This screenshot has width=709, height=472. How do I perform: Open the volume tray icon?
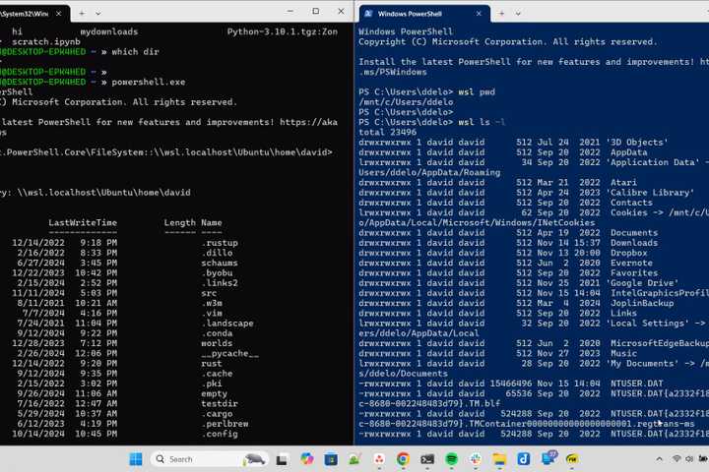[689, 459]
